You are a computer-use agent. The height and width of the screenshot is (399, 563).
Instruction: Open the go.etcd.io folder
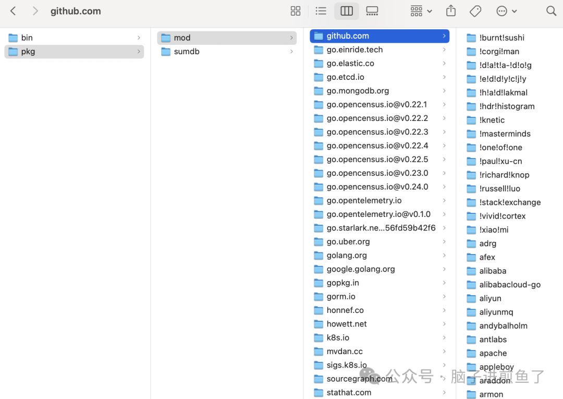[x=380, y=77]
